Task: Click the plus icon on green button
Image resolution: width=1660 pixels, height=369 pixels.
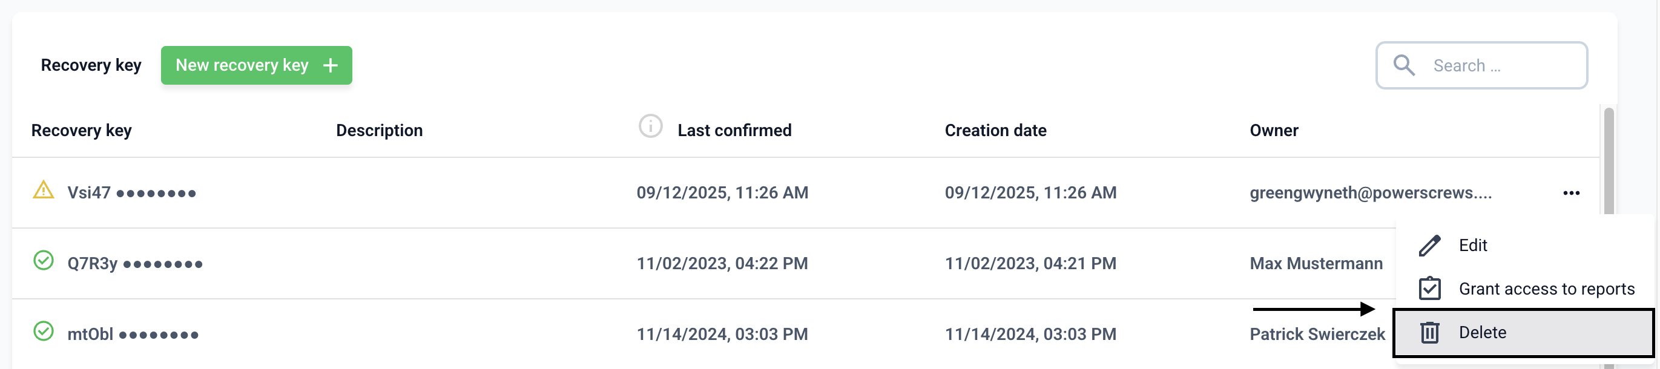Action: (331, 66)
